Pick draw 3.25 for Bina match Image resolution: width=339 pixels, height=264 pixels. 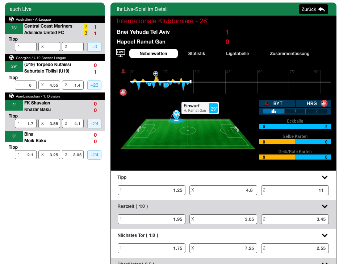coord(49,155)
